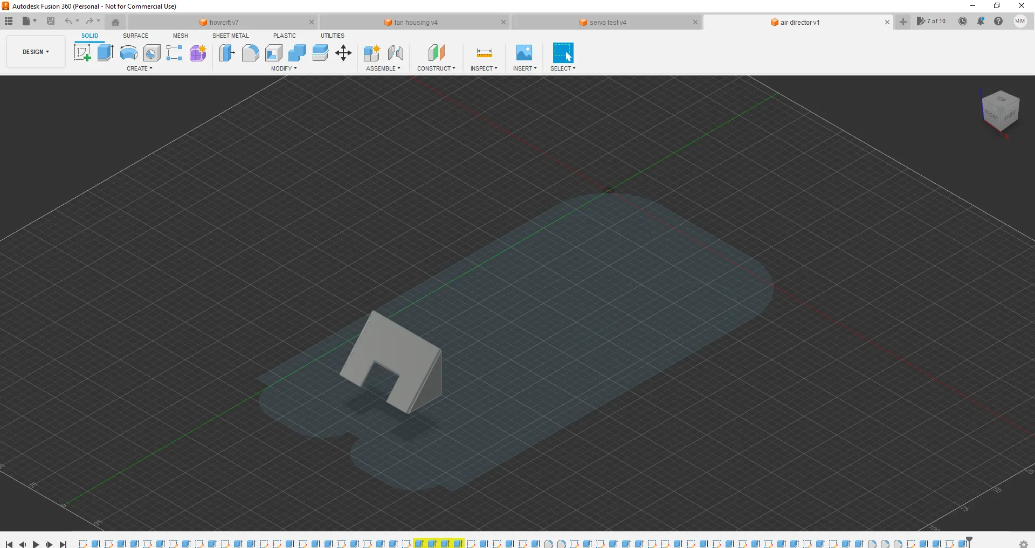Viewport: 1035px width, 548px height.
Task: Activate the Move/Copy arrows tool
Action: (x=343, y=53)
